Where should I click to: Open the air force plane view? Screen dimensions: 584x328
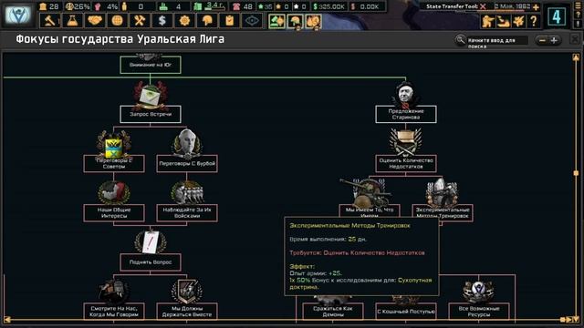coord(518,21)
